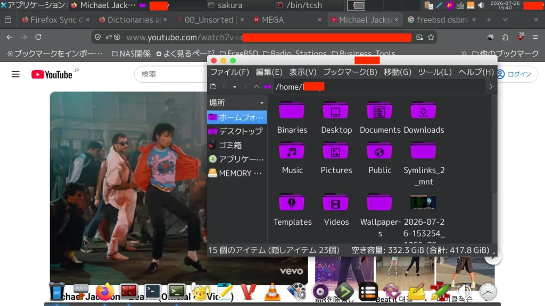Click ブックマークをインポート bookmark item

coord(54,54)
